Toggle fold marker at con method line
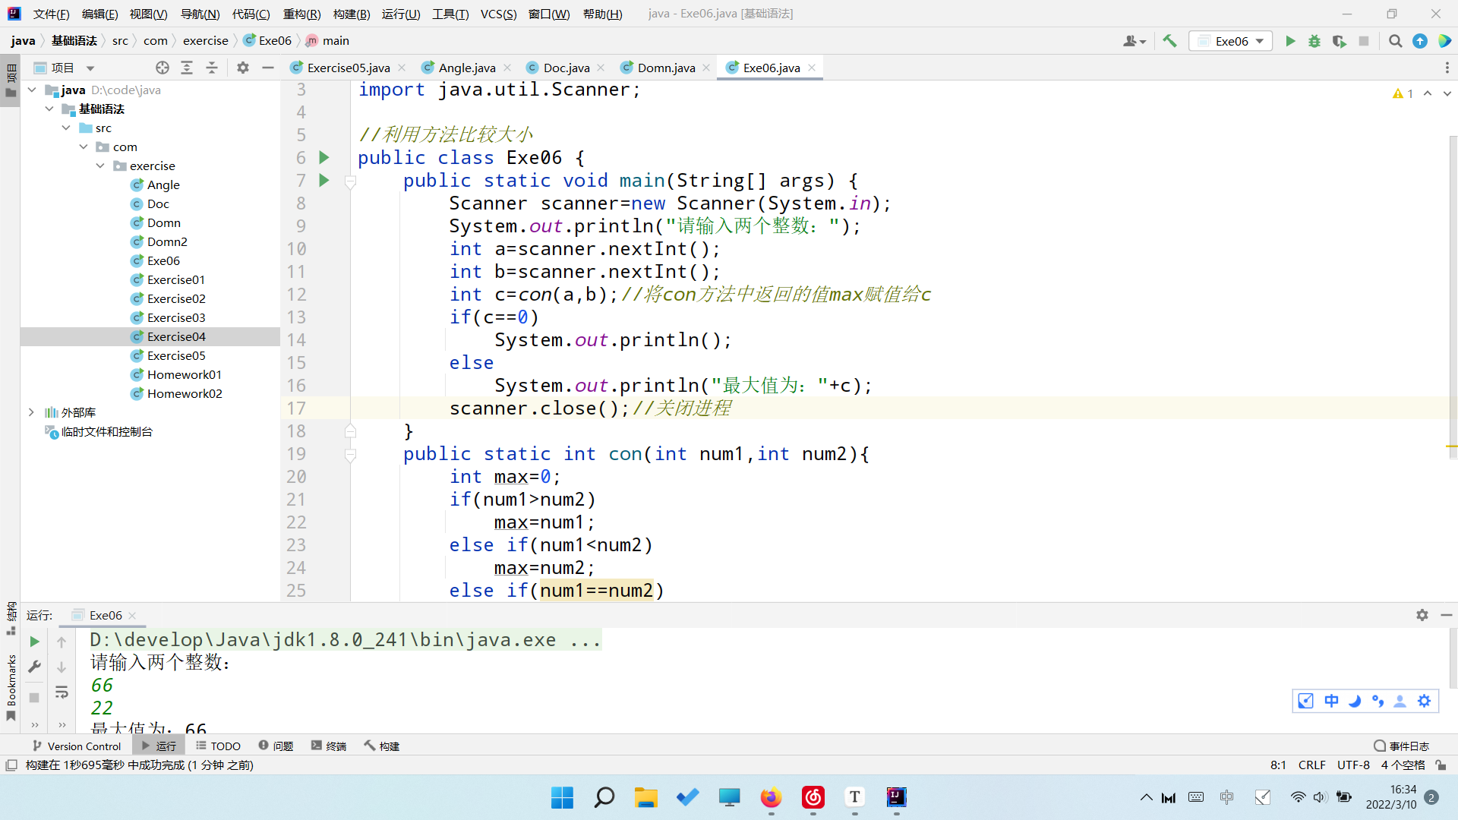This screenshot has width=1458, height=820. (350, 454)
